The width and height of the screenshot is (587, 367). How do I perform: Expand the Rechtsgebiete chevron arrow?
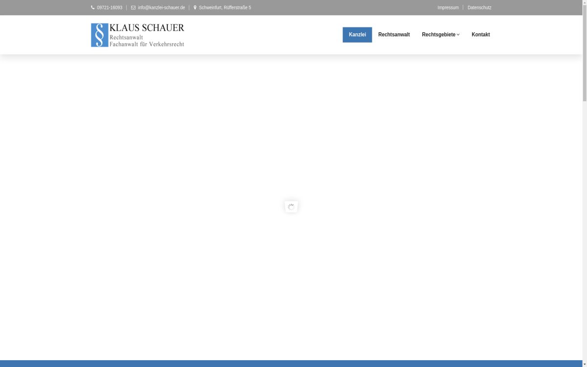(458, 35)
